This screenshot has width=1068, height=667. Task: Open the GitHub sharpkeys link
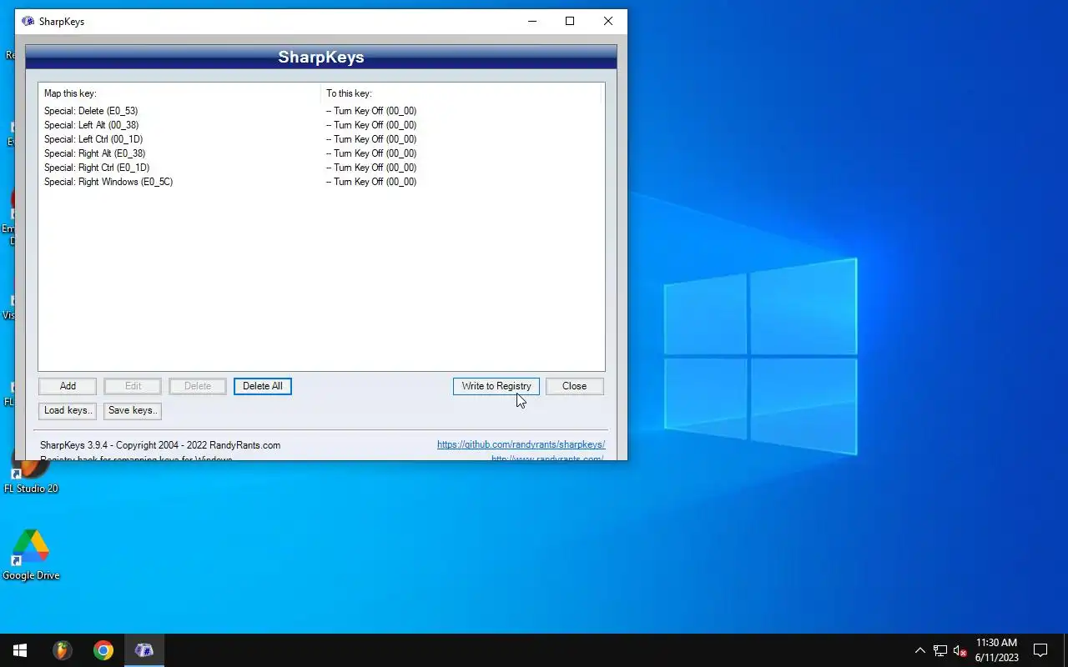click(521, 444)
